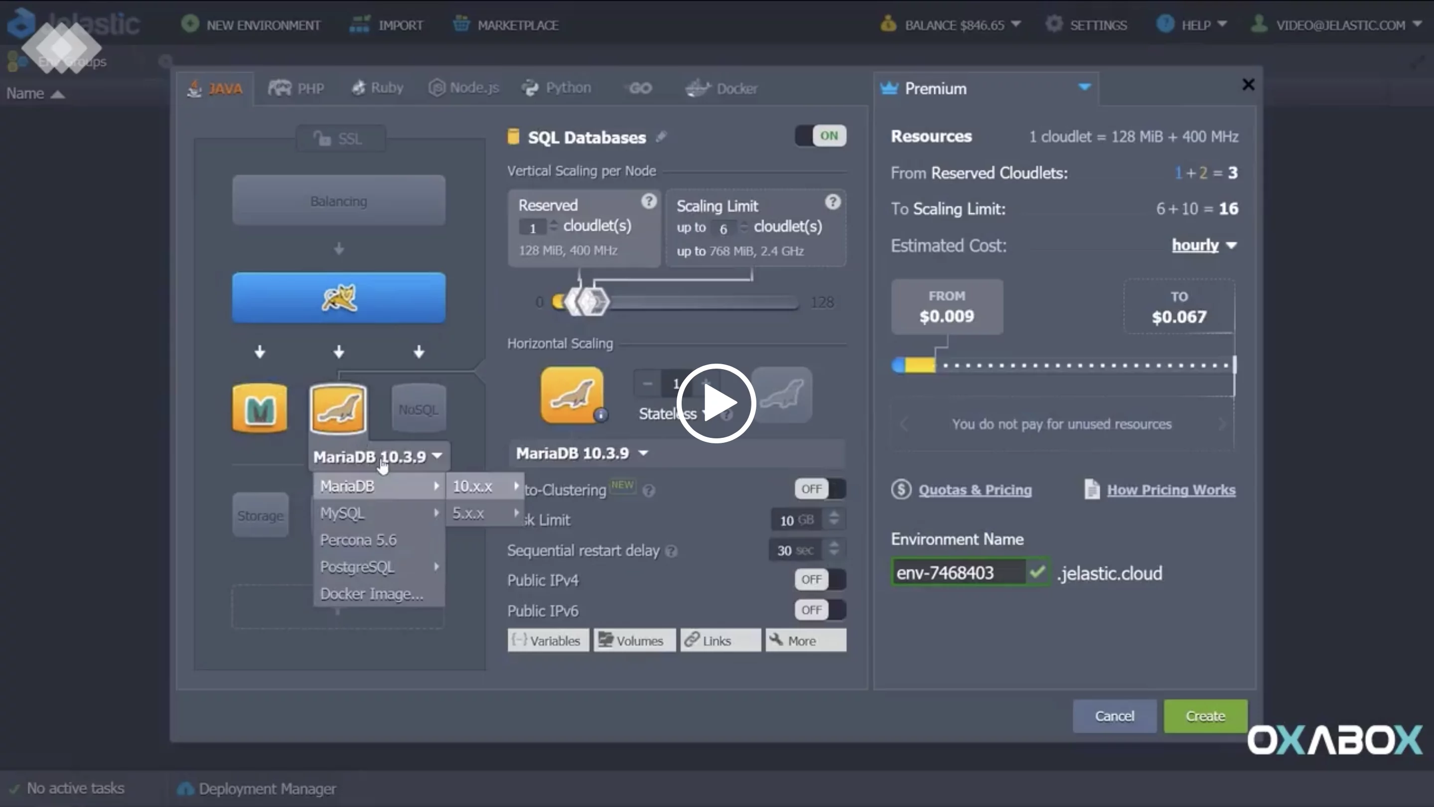Click the Tomcat application server block
Screen dimensions: 1434x807
[338, 298]
